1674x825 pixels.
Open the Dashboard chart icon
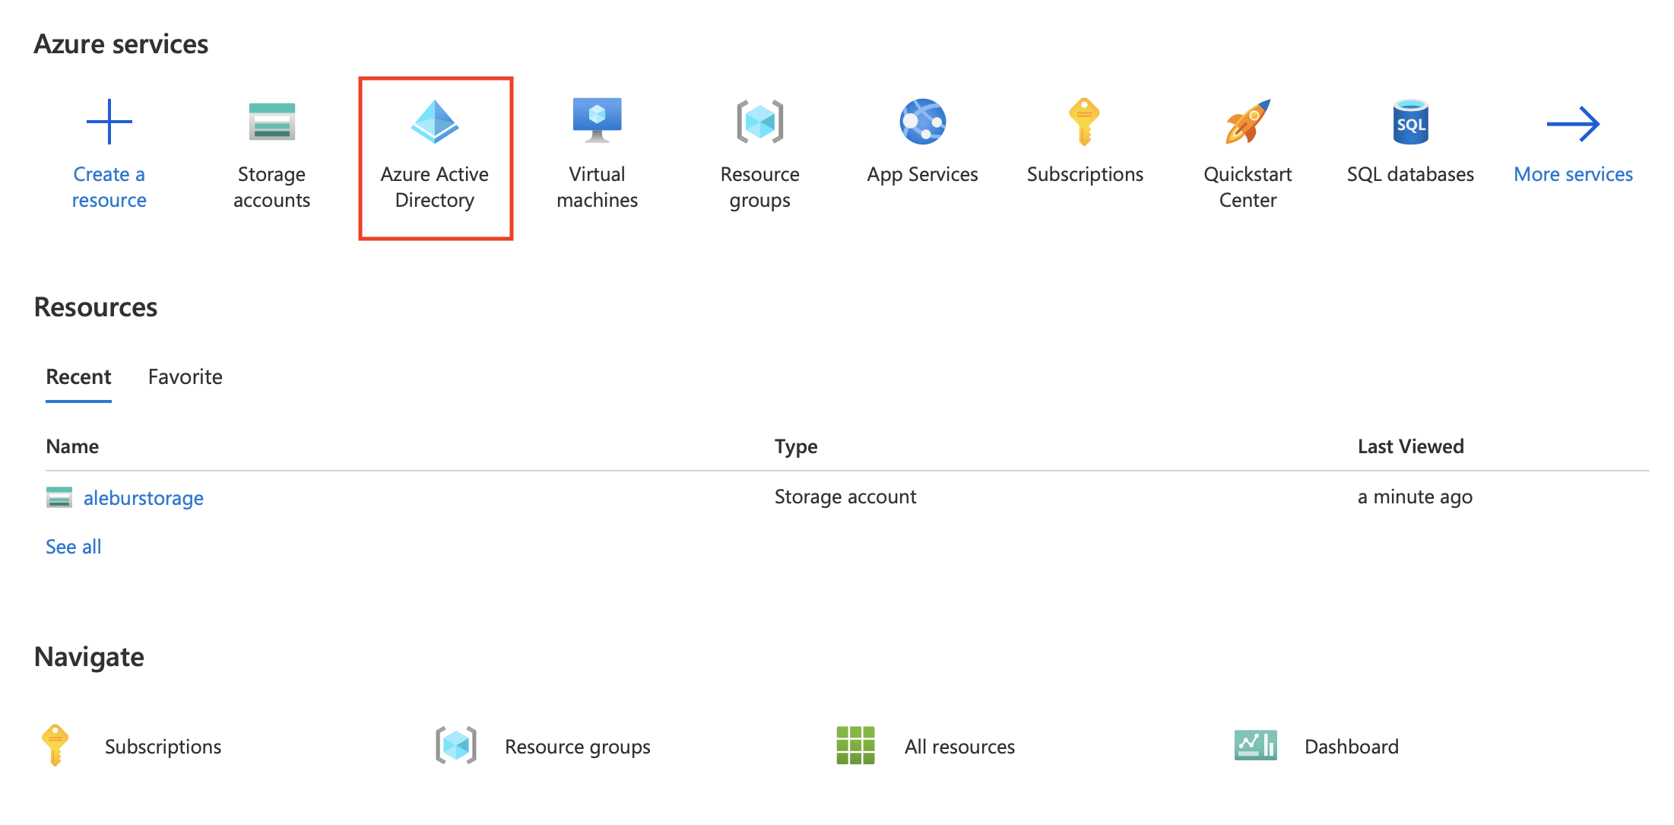click(1255, 745)
